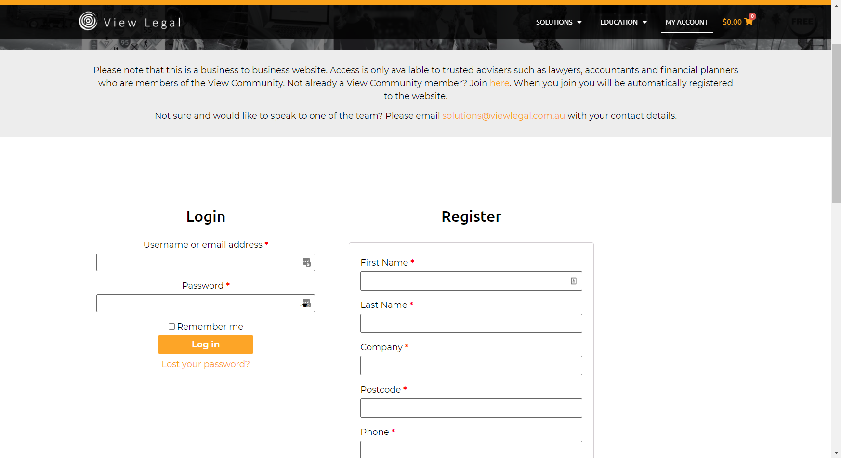
Task: Focus the Postcode input field
Action: click(471, 408)
